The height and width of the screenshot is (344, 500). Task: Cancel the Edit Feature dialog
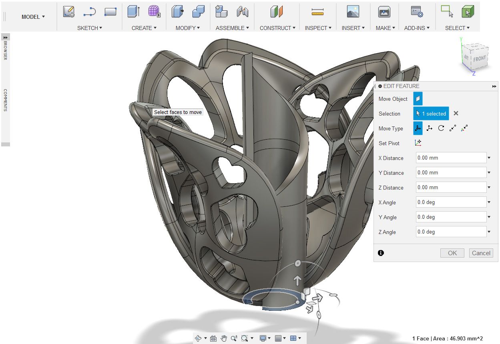tap(481, 253)
